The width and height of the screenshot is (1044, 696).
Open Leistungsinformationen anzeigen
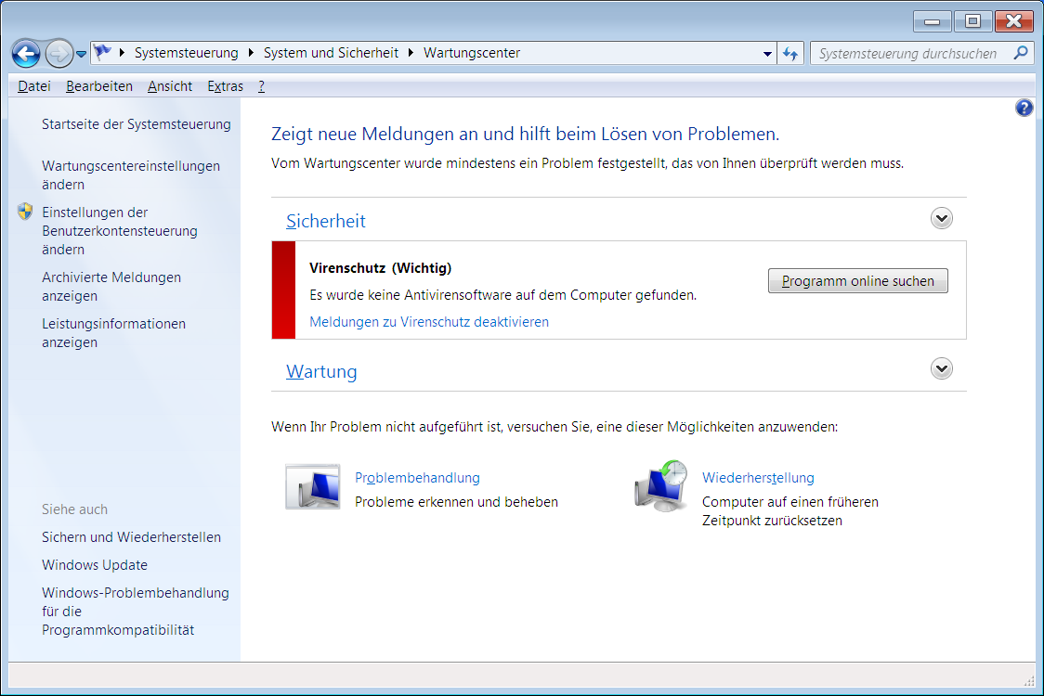click(x=114, y=333)
